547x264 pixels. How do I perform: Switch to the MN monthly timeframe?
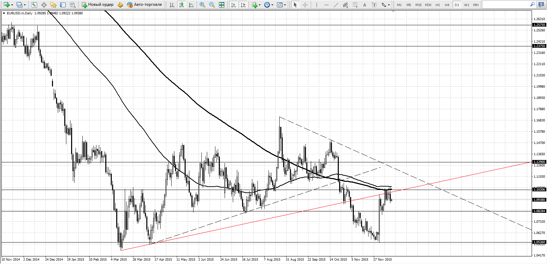click(x=476, y=5)
